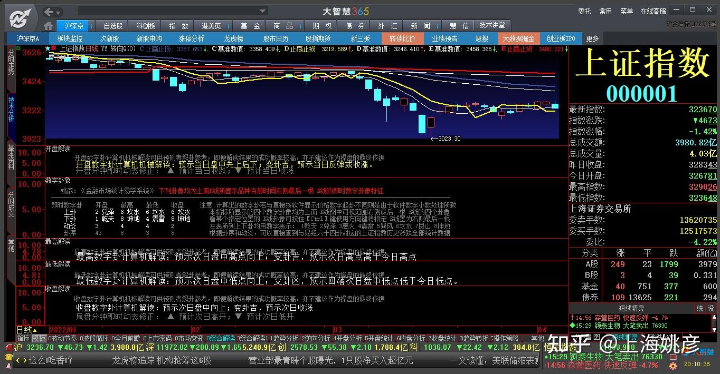720x374 pixels.
Task: Select the 4开盘分析 indicator tab
Action: click(x=347, y=338)
